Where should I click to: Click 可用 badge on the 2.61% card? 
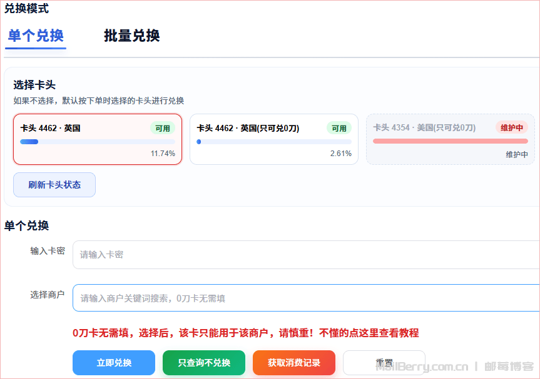pyautogui.click(x=339, y=128)
